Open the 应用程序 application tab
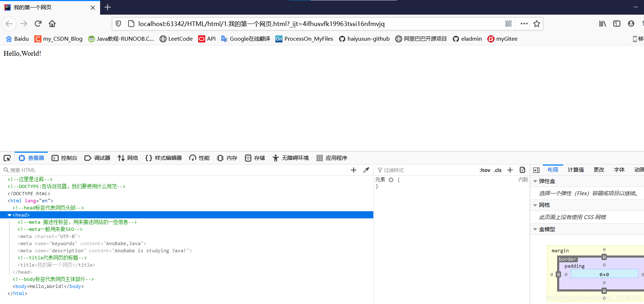The width and height of the screenshot is (644, 304). pyautogui.click(x=332, y=158)
